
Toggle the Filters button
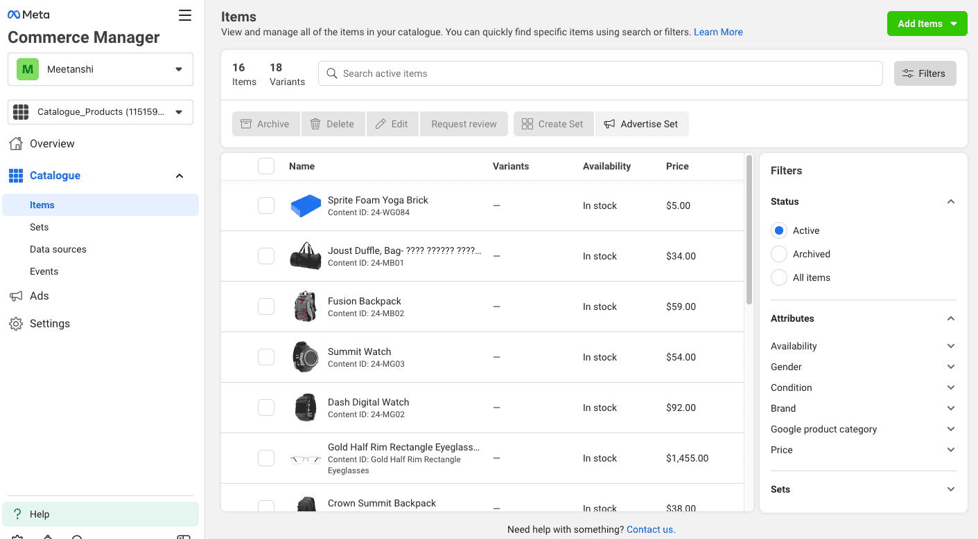tap(925, 73)
